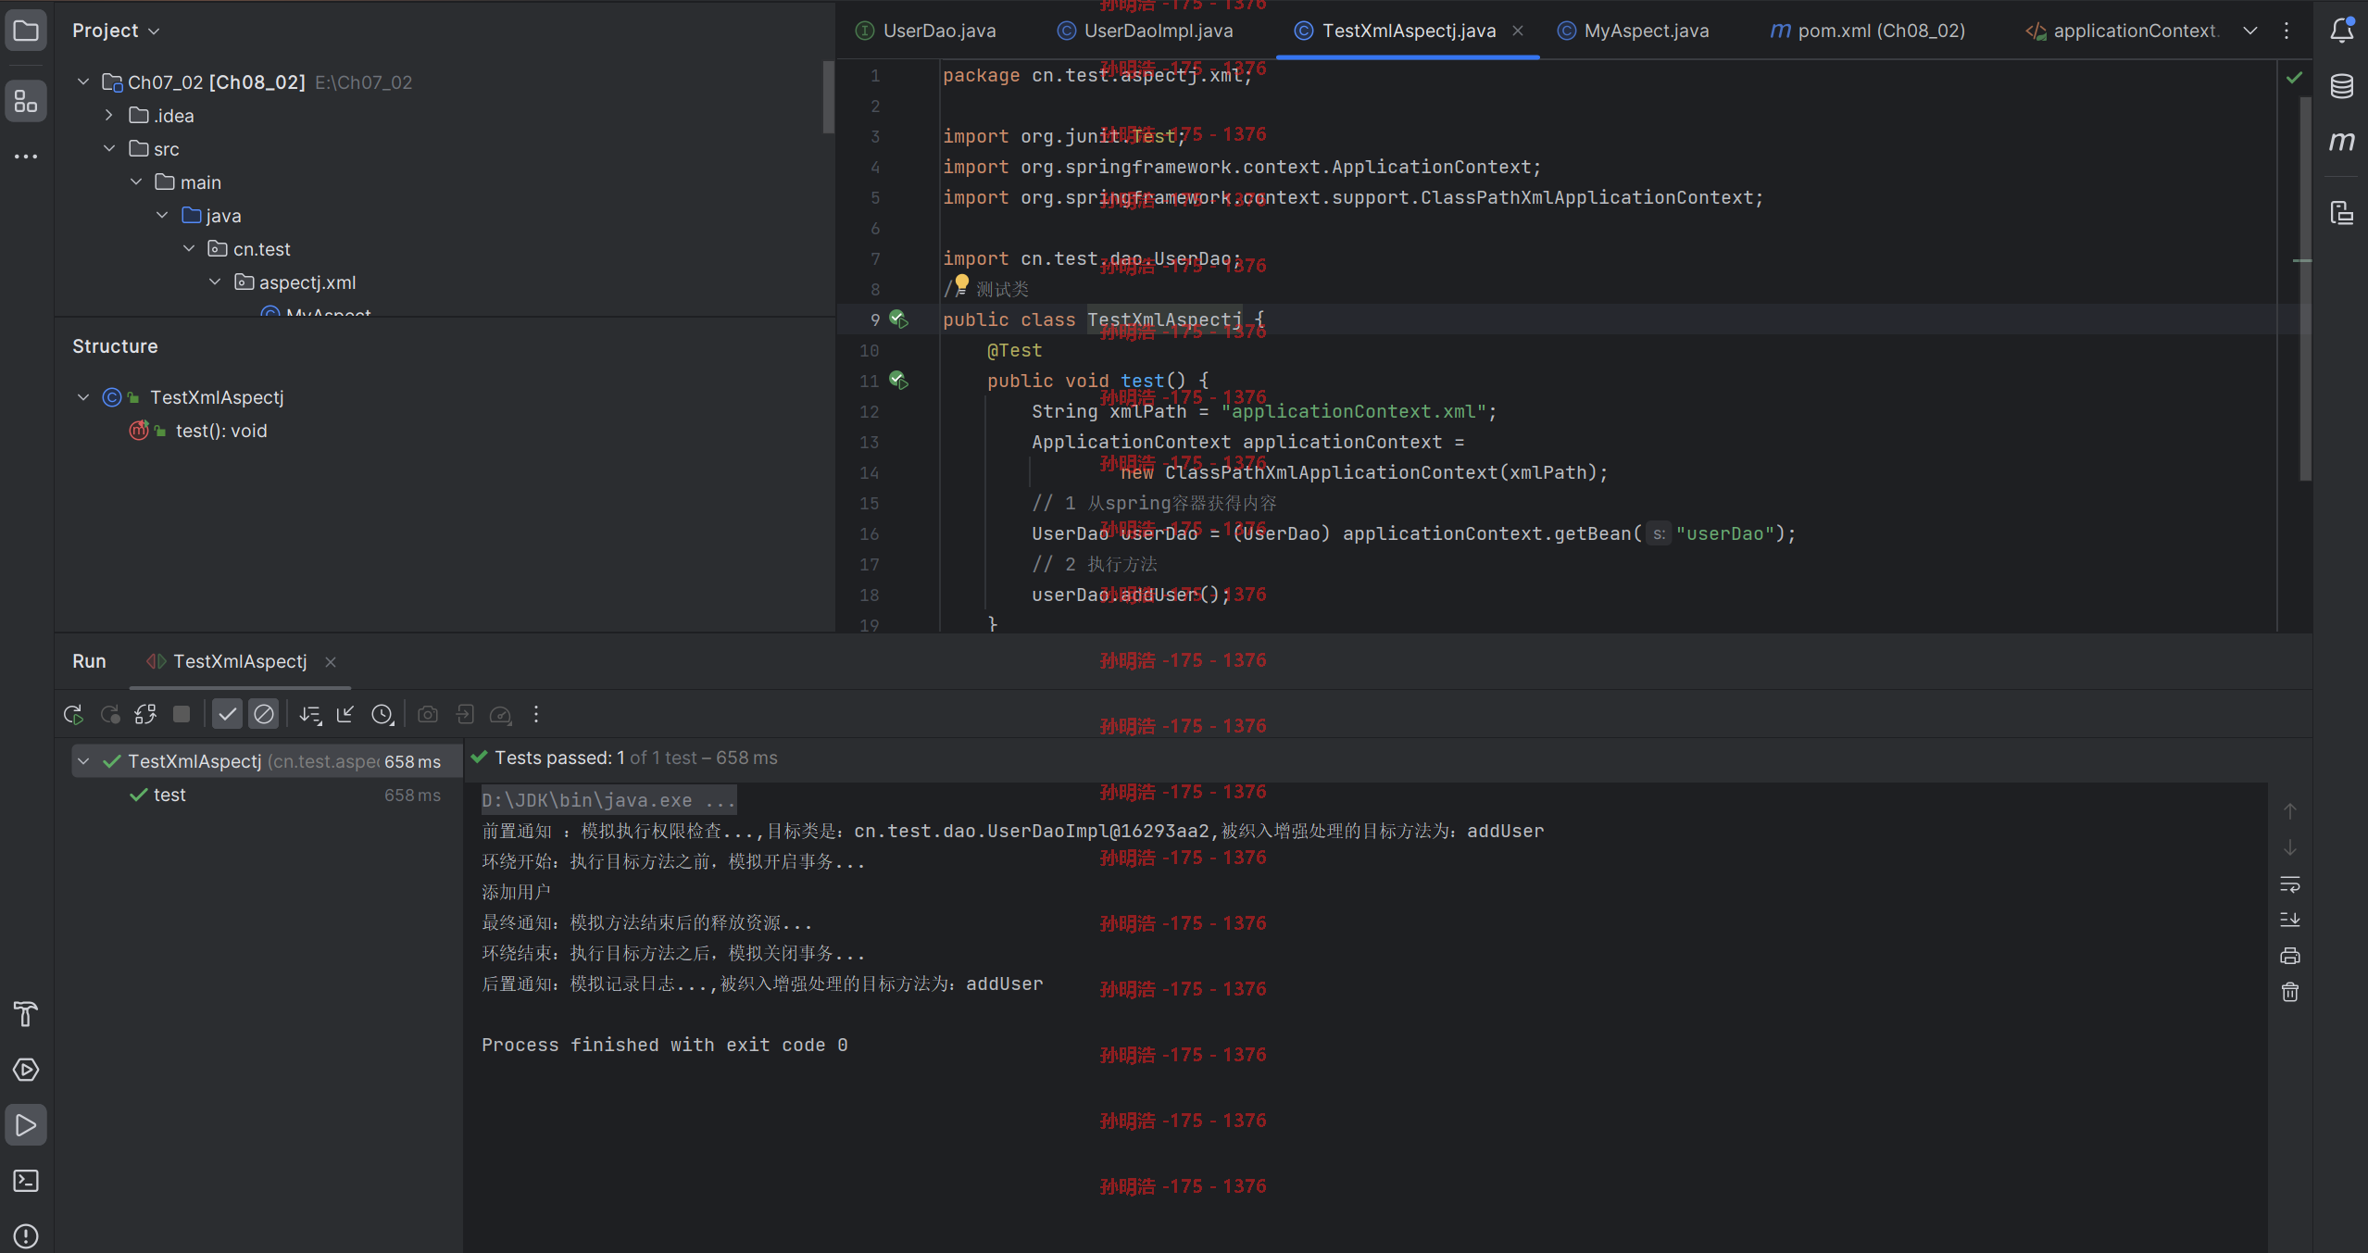Image resolution: width=2368 pixels, height=1253 pixels.
Task: Open the Terminal tool window
Action: coord(26,1181)
